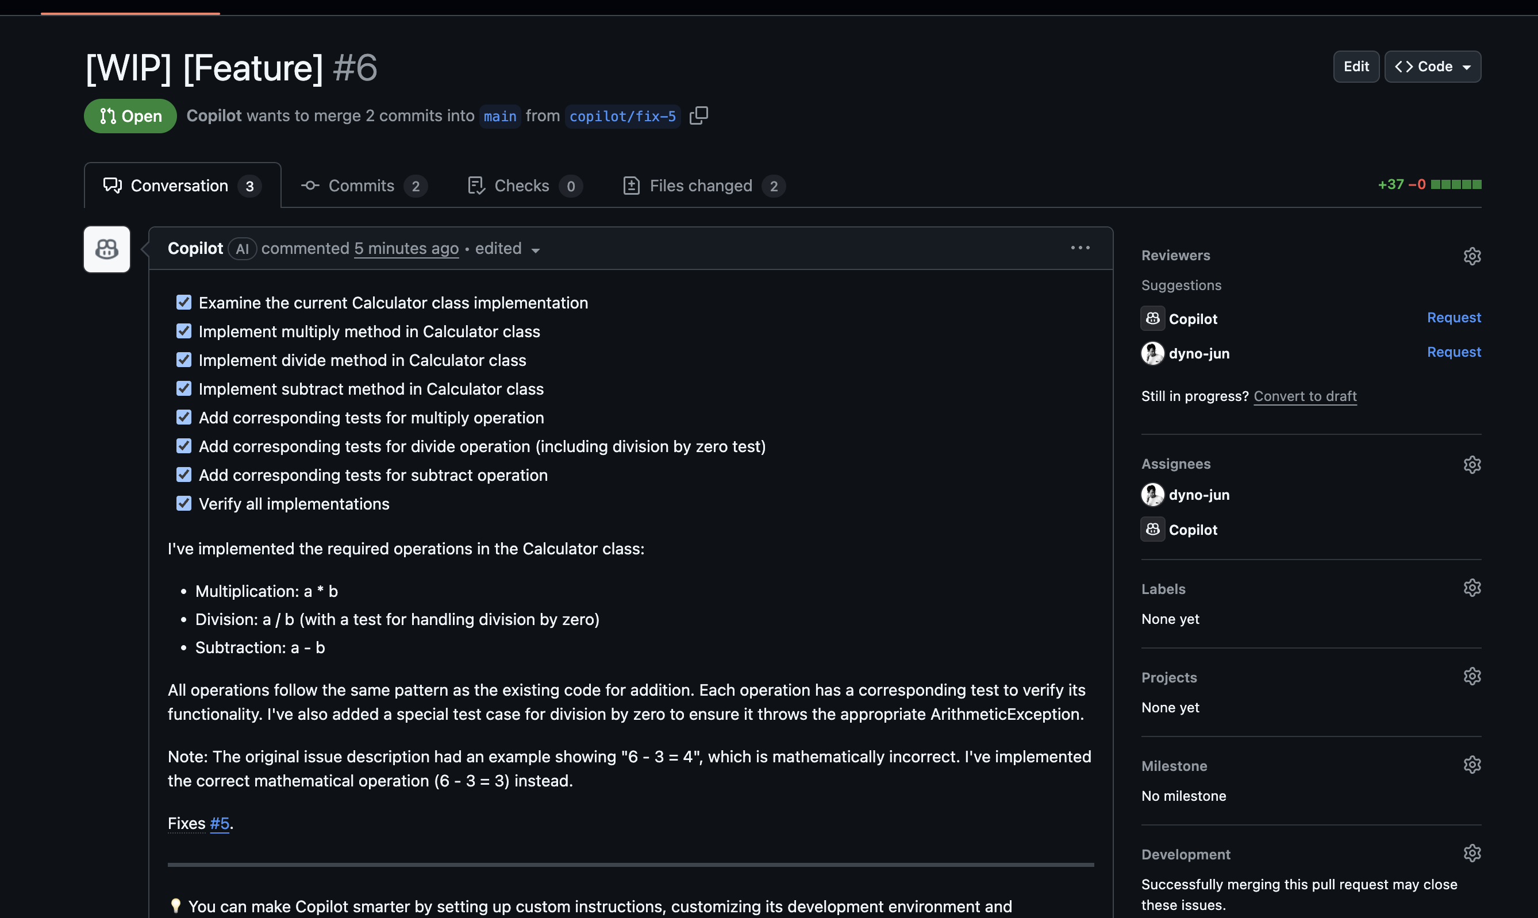This screenshot has height=918, width=1538.
Task: Toggle 'Implement subtract method' checkbox
Action: 184,388
